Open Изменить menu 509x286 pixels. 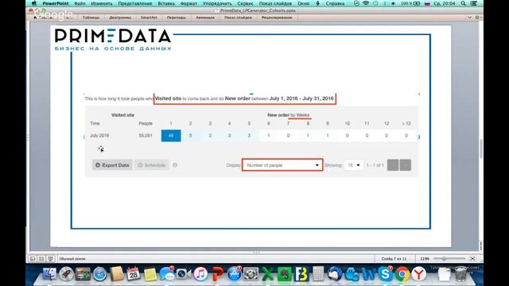click(102, 3)
